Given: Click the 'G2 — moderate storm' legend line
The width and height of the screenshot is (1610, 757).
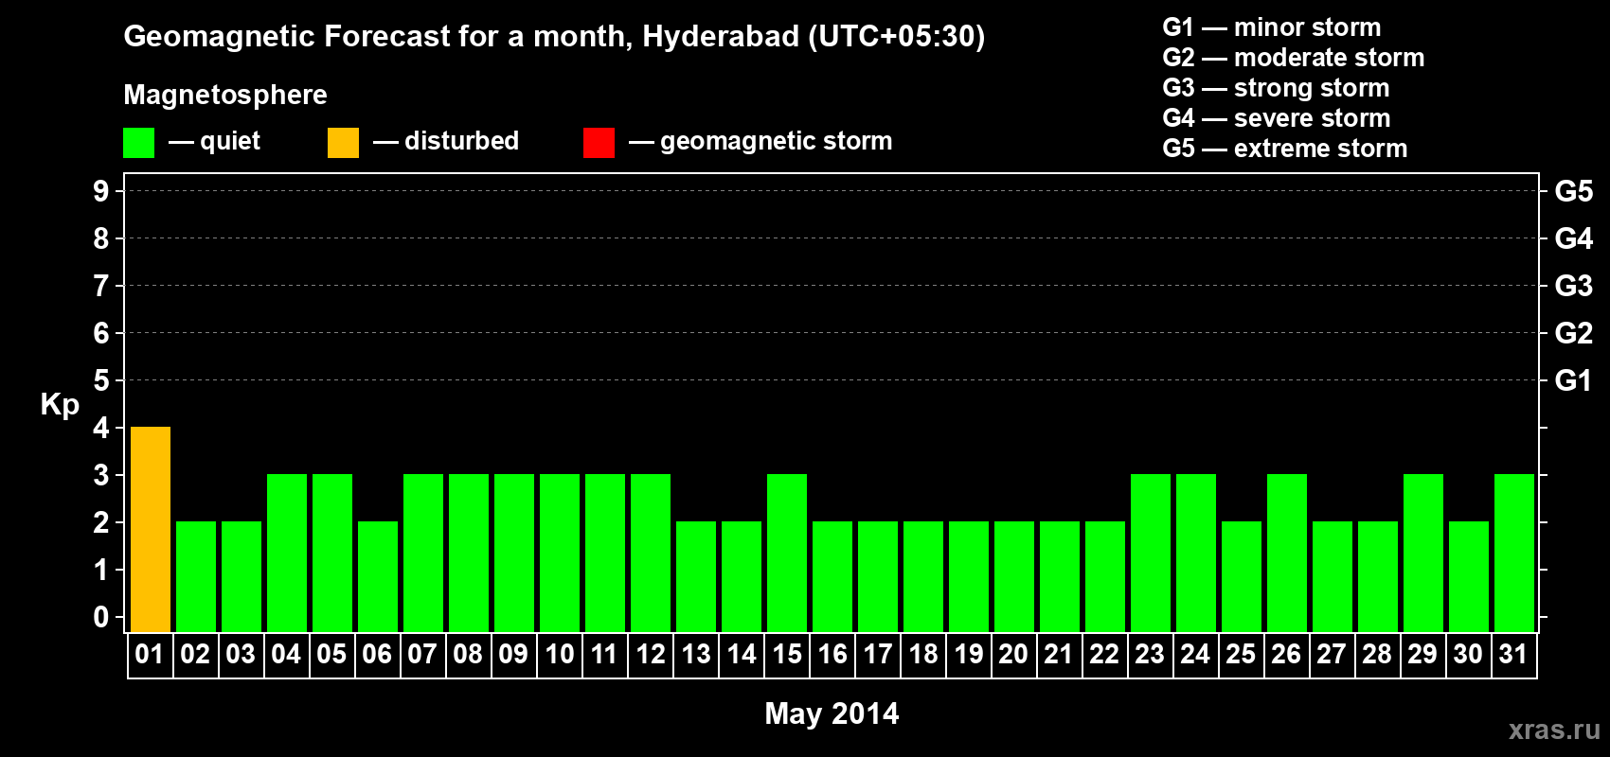Looking at the screenshot, I should click(x=1293, y=58).
